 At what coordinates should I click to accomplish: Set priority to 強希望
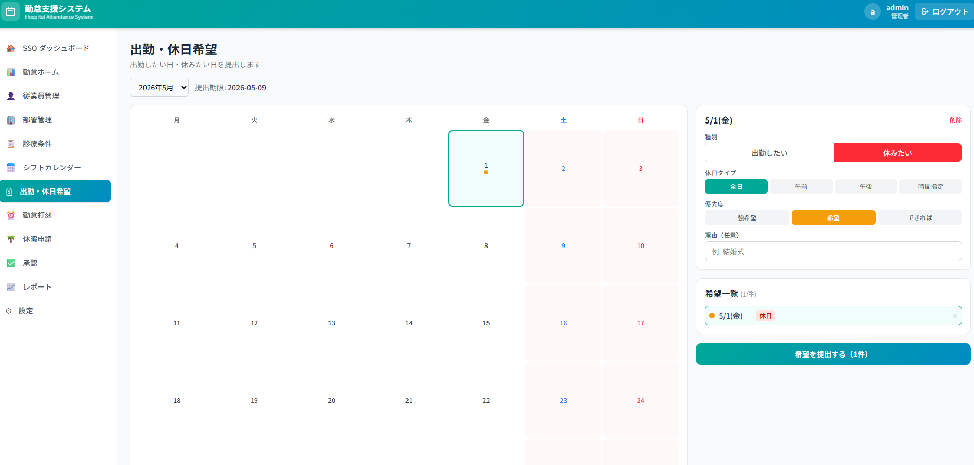[x=747, y=218]
